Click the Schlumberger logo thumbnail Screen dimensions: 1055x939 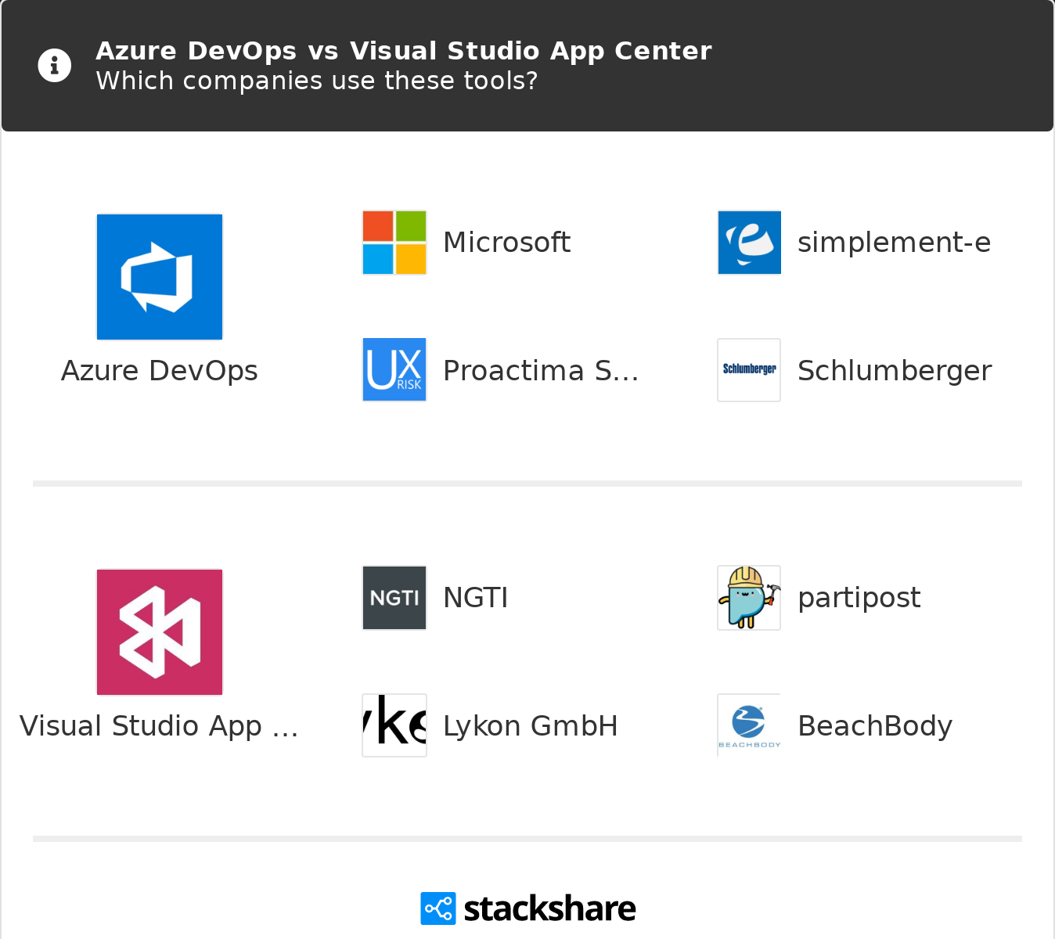coord(749,370)
